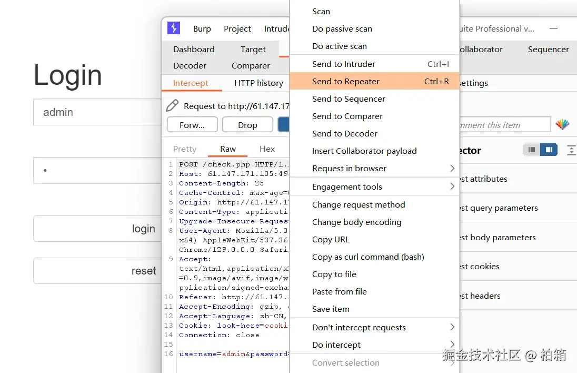Click the Inspector expand/collapse sections icon
The height and width of the screenshot is (373, 577).
[572, 150]
